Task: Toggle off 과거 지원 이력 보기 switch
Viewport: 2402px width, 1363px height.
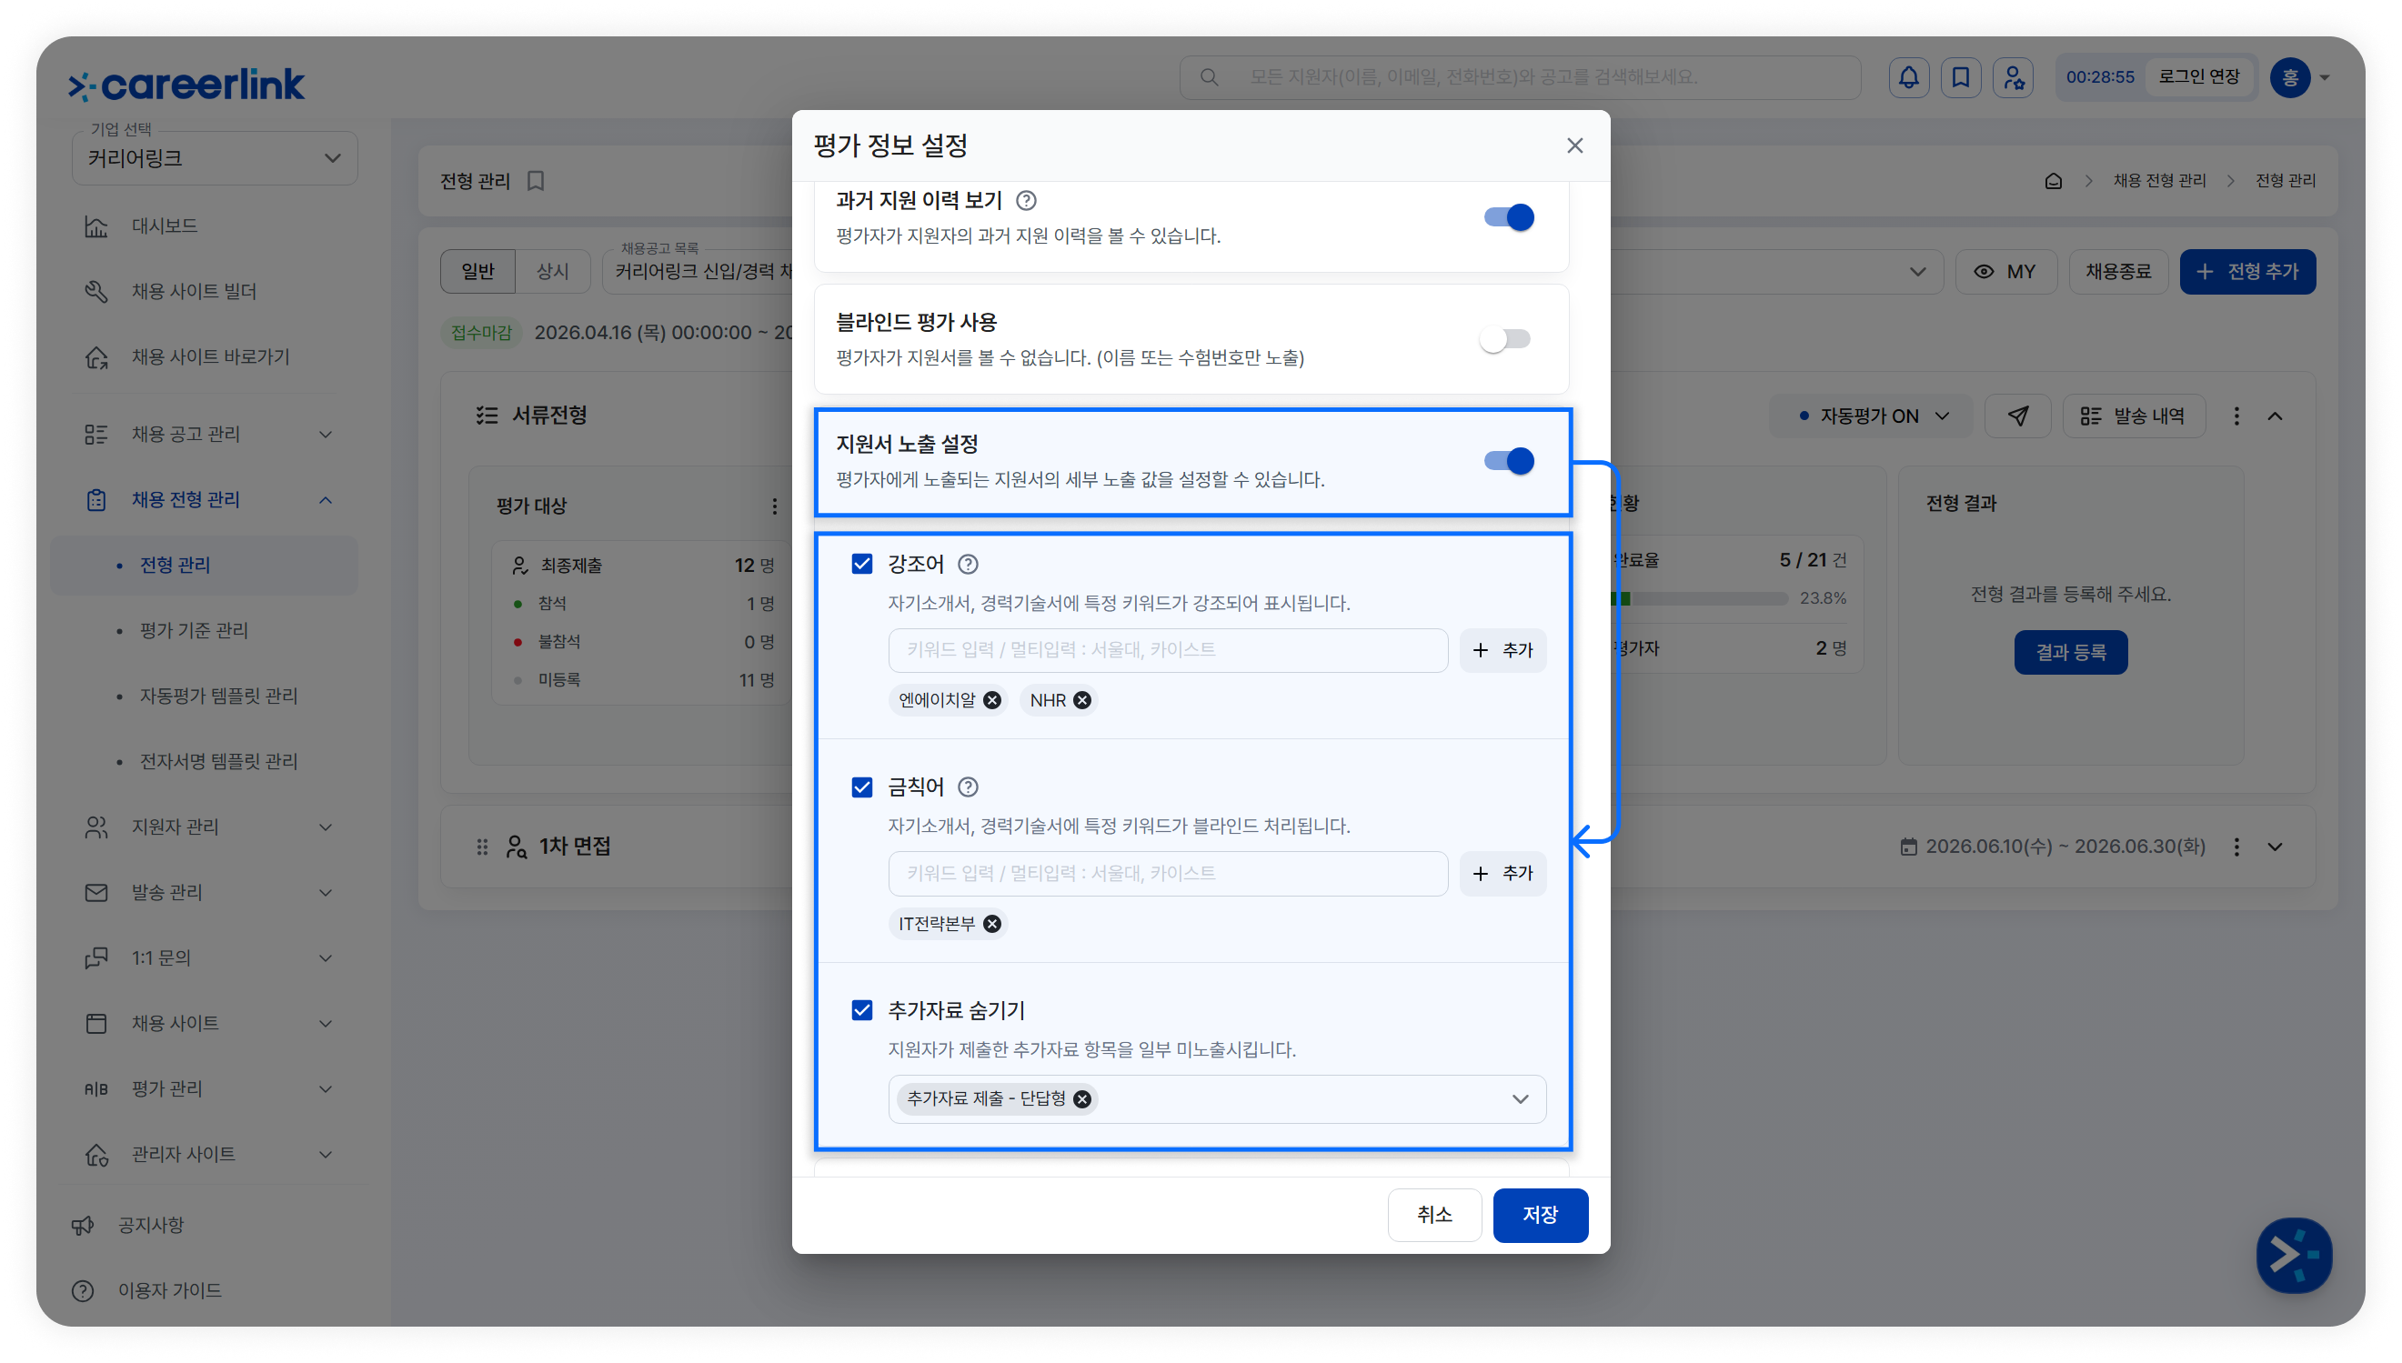Action: click(x=1508, y=217)
